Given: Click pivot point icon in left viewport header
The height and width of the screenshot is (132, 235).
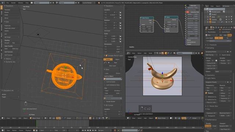Looking at the screenshot, I should pos(50,118).
